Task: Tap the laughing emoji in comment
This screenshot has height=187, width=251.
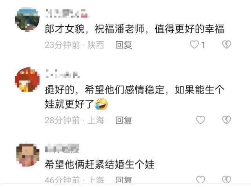Action: [101, 104]
